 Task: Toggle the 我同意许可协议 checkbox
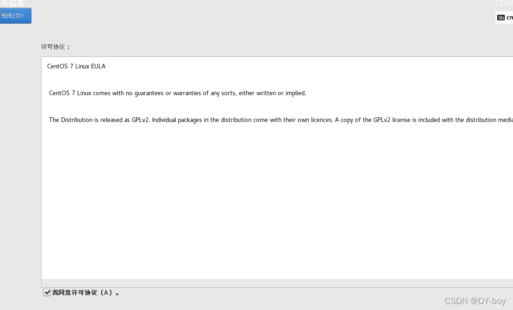click(47, 292)
